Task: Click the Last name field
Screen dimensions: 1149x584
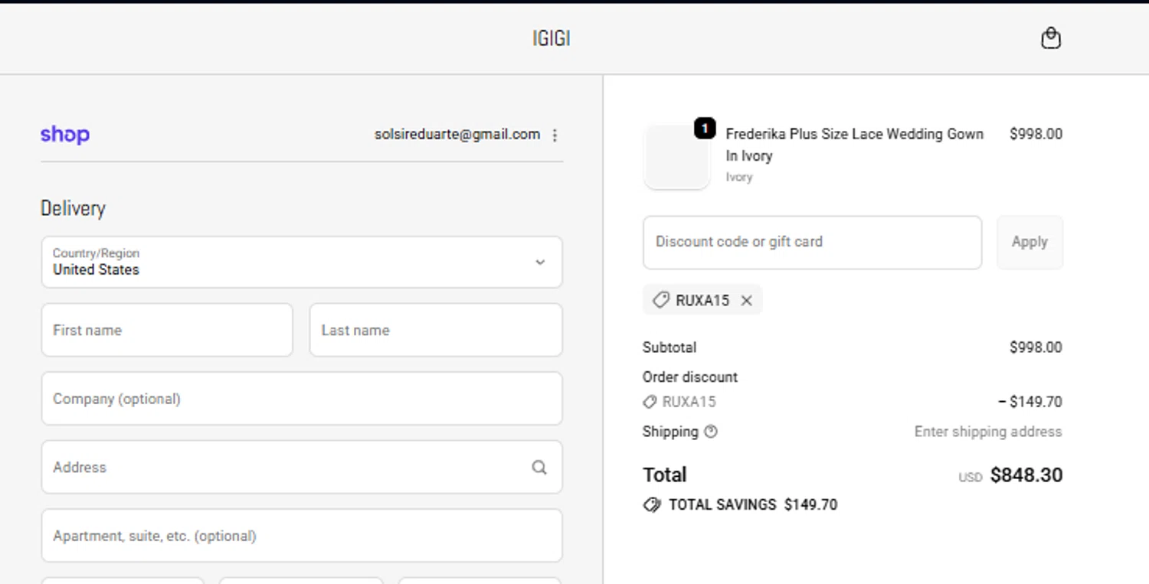Action: pos(436,330)
